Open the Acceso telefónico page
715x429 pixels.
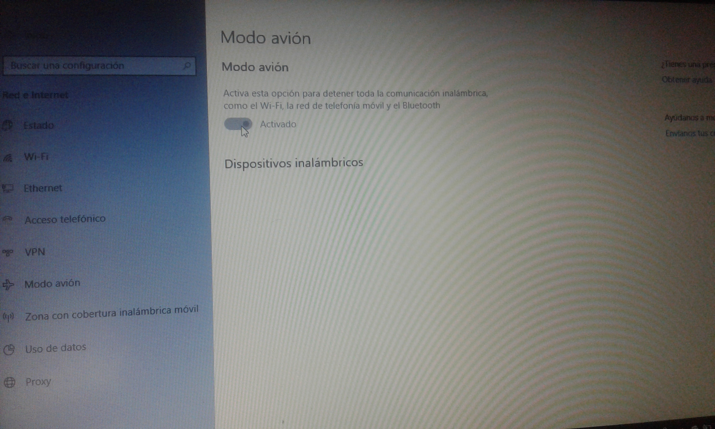click(65, 219)
